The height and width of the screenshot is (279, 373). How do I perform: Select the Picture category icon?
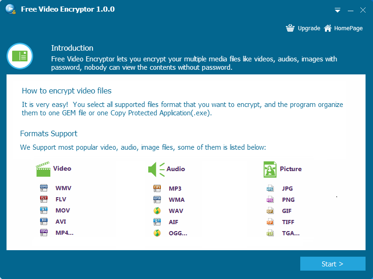[269, 169]
